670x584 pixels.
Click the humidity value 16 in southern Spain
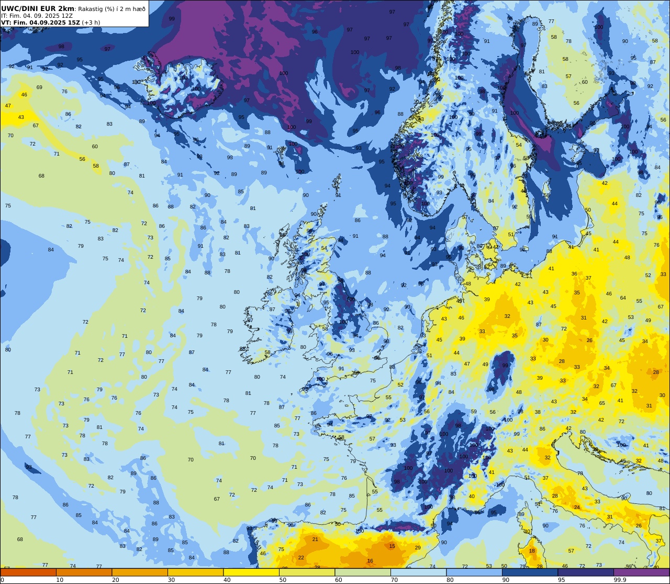tap(370, 560)
